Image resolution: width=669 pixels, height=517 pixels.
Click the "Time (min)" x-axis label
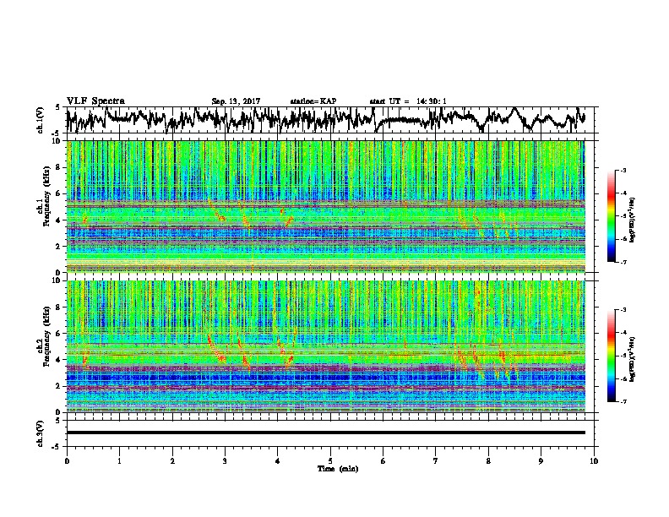[338, 469]
